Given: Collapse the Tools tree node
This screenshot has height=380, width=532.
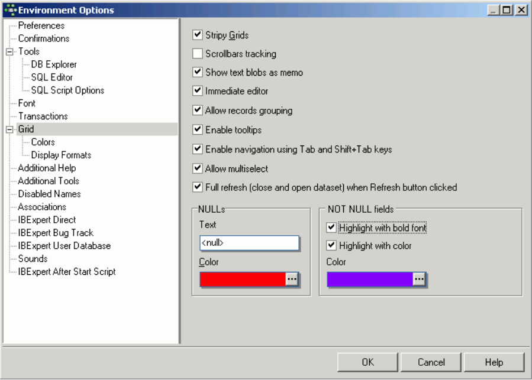Looking at the screenshot, I should coord(9,51).
